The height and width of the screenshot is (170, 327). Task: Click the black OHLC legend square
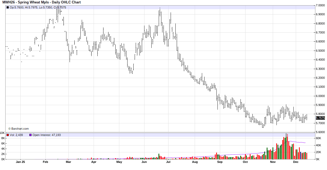coord(7,7)
